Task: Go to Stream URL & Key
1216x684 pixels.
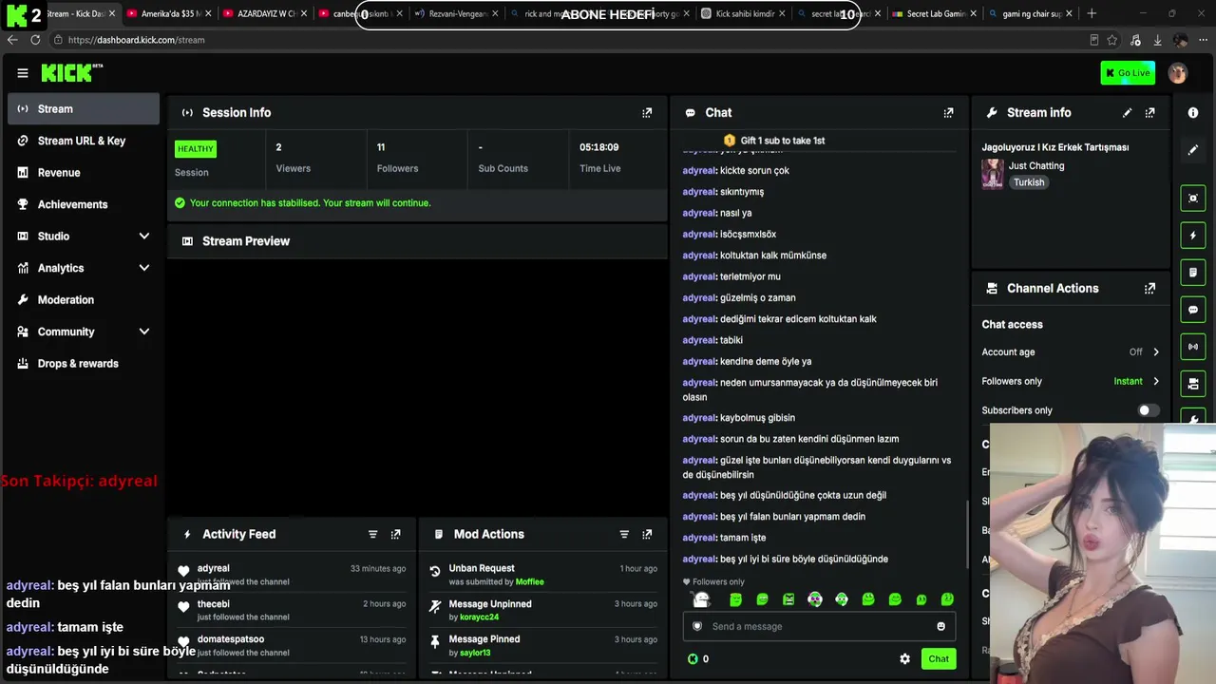Action: 84,141
